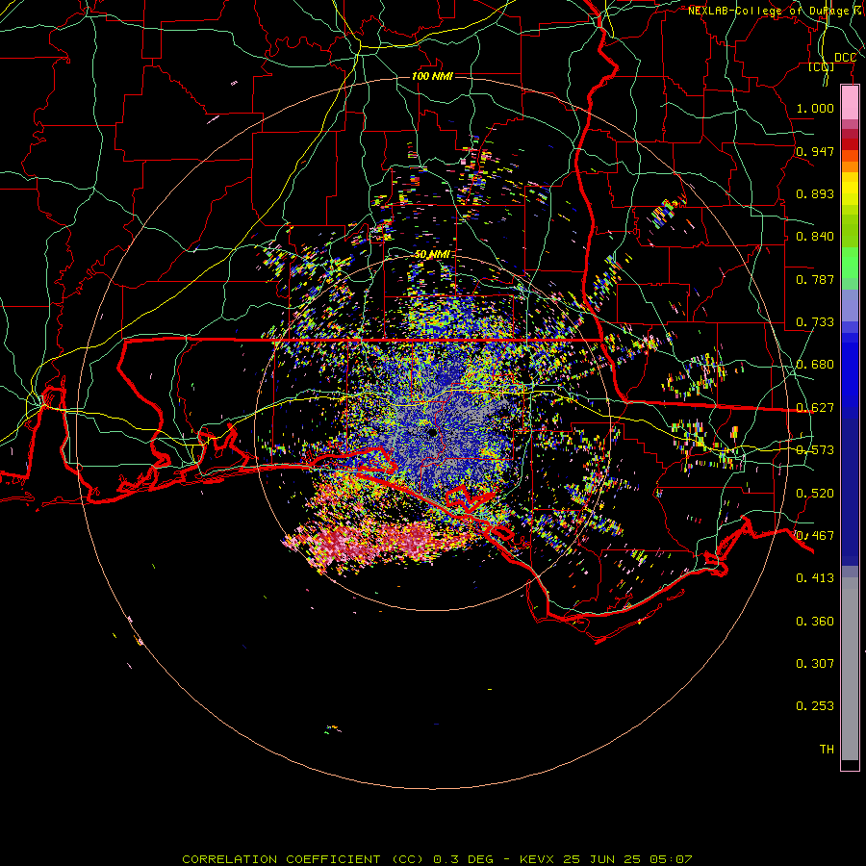
Task: Click the 50 NMI range ring label
Action: point(432,254)
